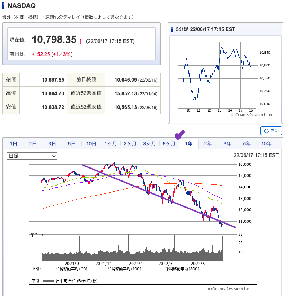Click the red up-arrow beside current value
Viewport: 285px width, 296px height.
coord(81,41)
